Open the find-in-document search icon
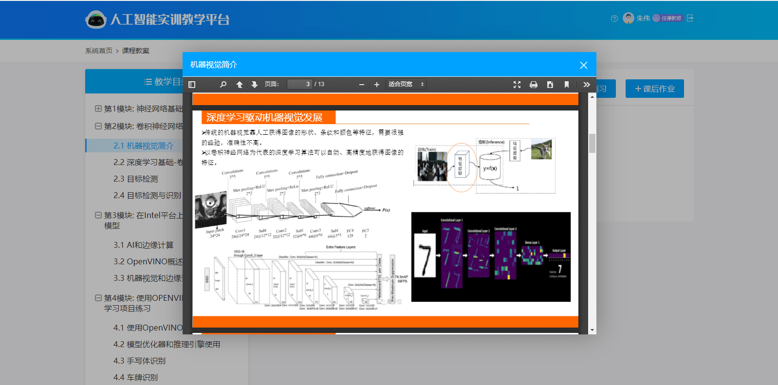The height and width of the screenshot is (385, 778). (x=223, y=84)
